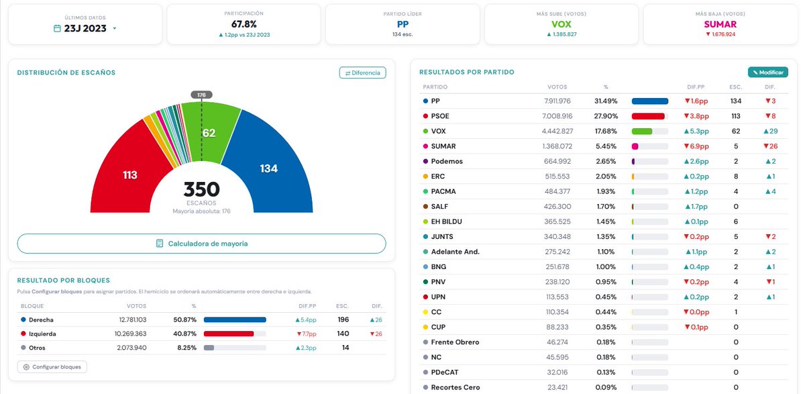The image size is (805, 394).
Task: Select the PACMA party row
Action: tap(604, 191)
